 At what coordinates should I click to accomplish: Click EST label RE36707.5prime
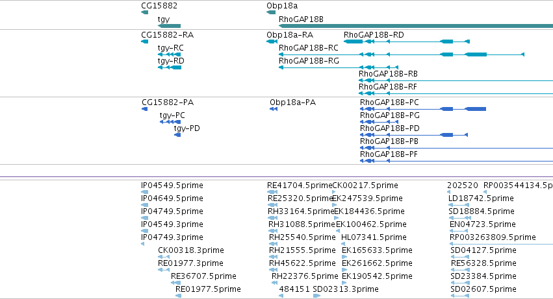[x=203, y=277]
